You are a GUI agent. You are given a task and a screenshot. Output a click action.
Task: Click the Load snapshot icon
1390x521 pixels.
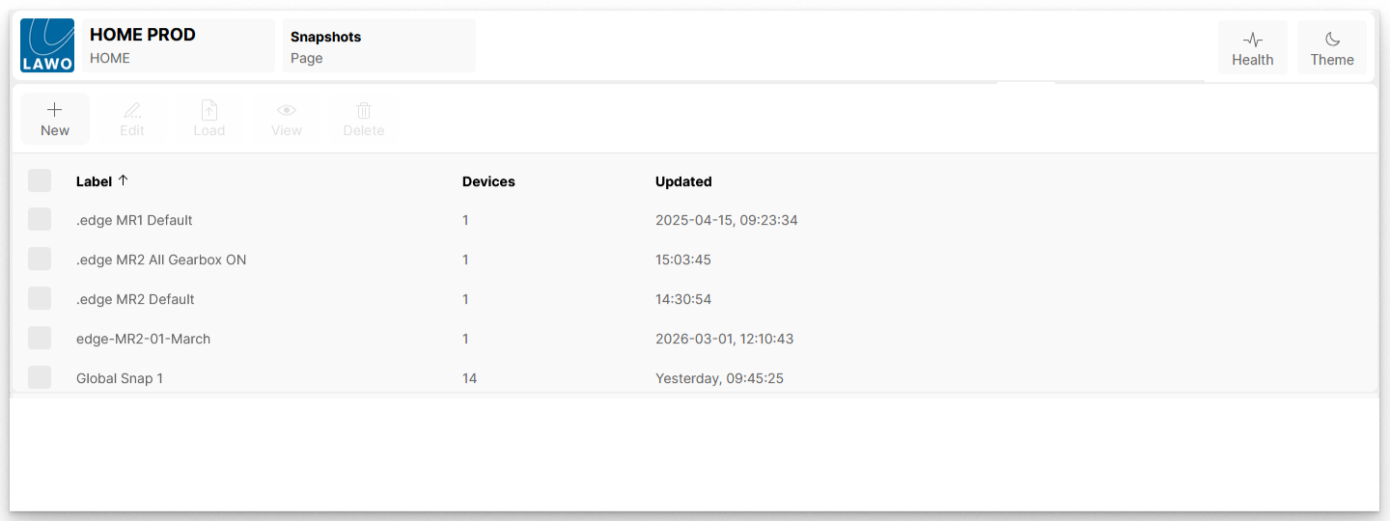click(x=209, y=111)
